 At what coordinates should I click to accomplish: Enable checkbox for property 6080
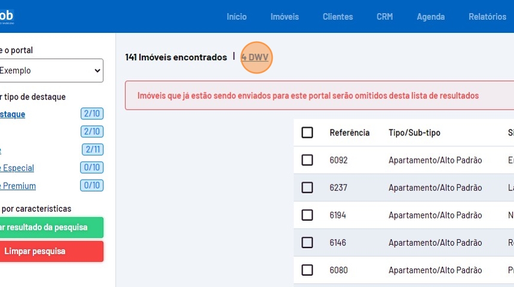307,270
